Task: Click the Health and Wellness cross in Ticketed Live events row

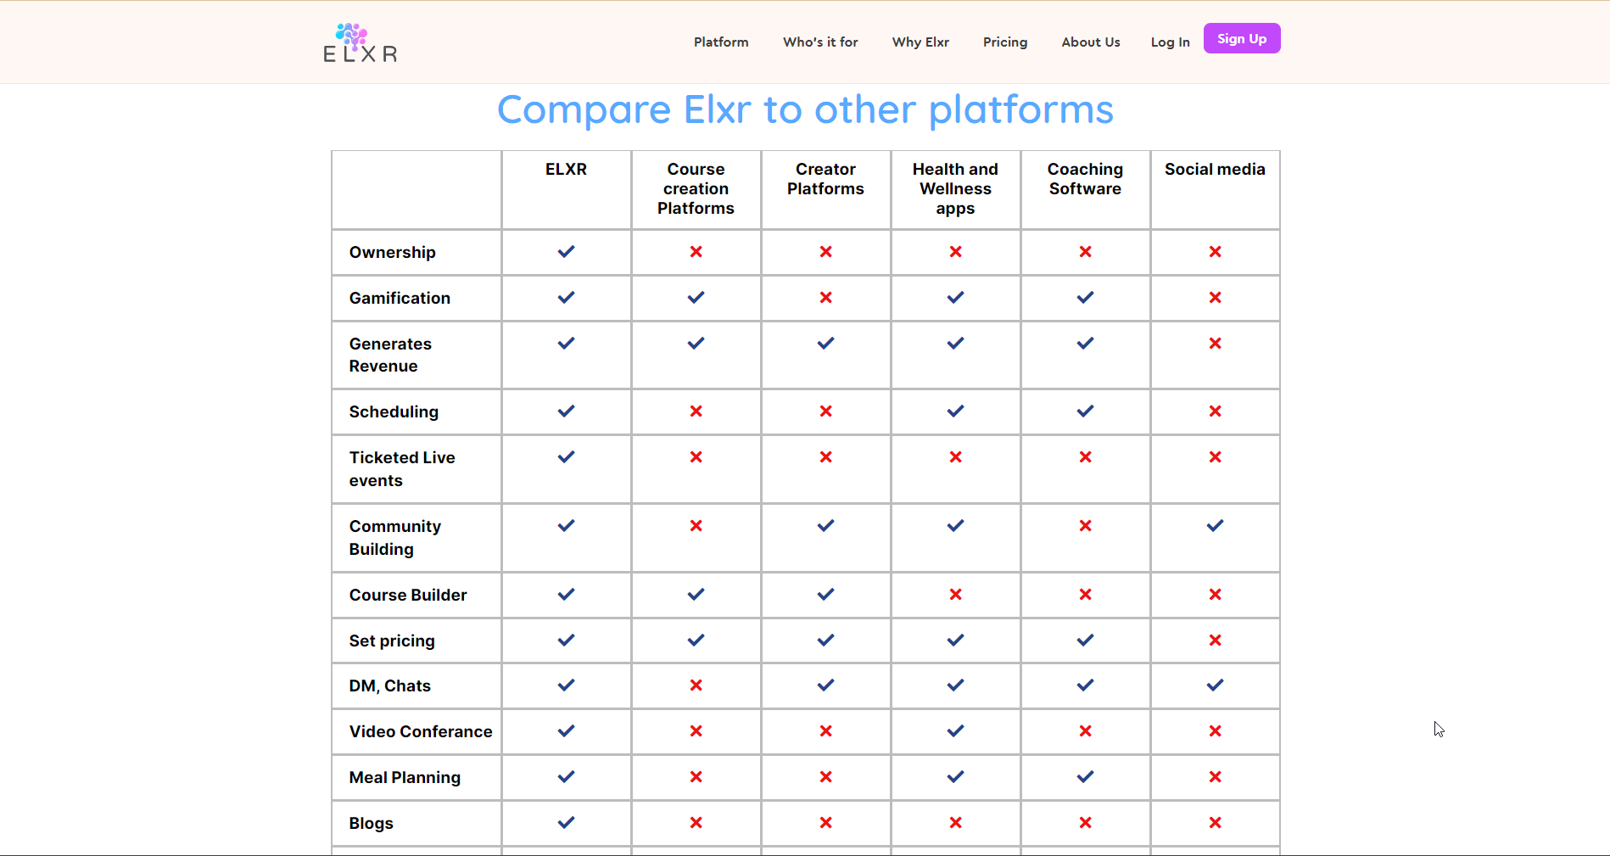Action: tap(955, 456)
